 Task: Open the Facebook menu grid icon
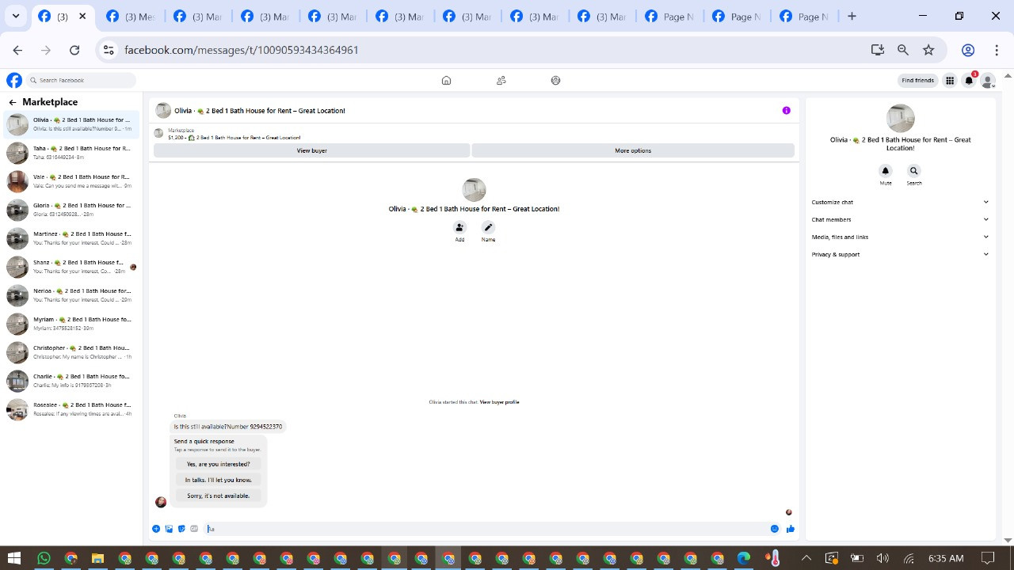[949, 80]
